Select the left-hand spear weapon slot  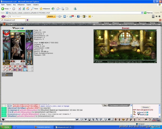(6, 46)
